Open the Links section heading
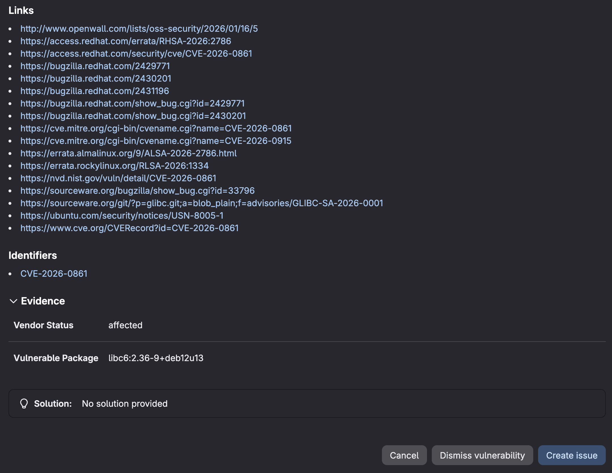 [x=21, y=10]
